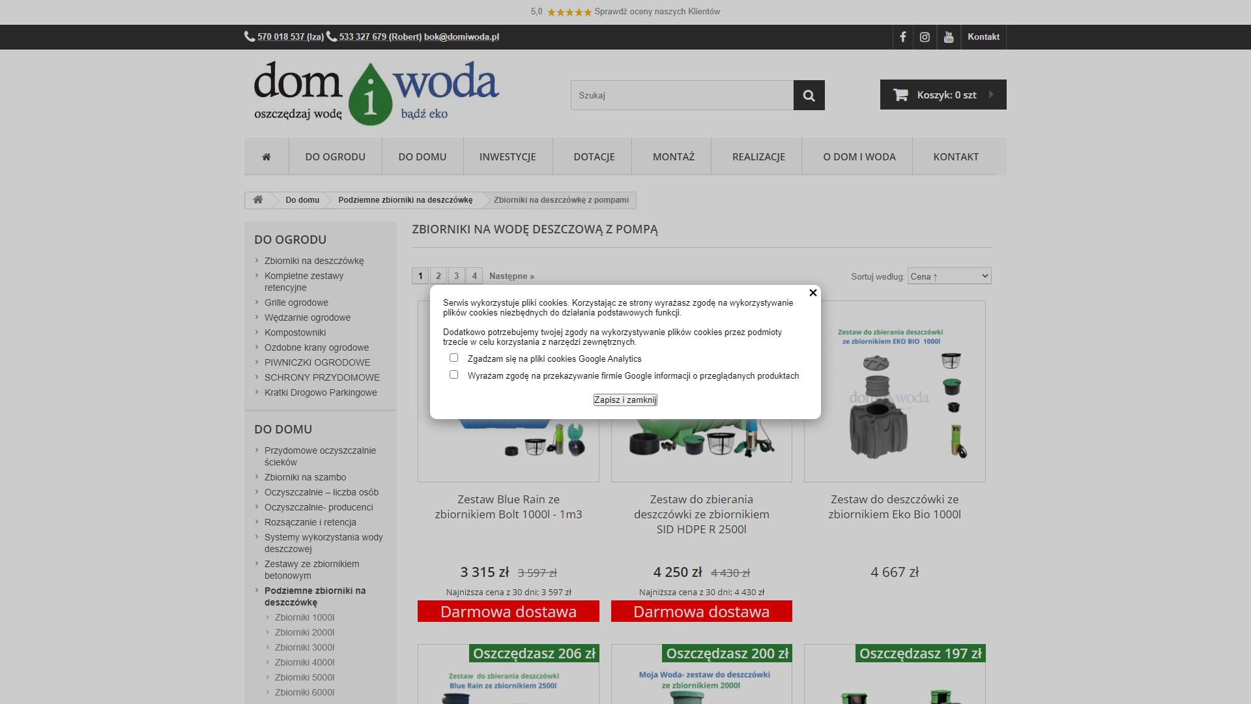Open Zbiorniki 1000l subcategory

coord(304,617)
